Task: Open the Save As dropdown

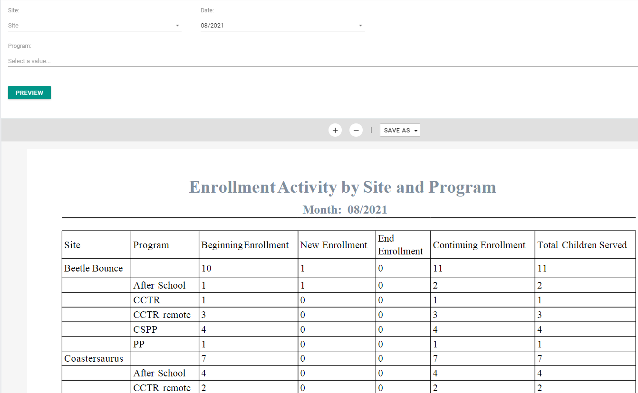Action: (x=400, y=130)
